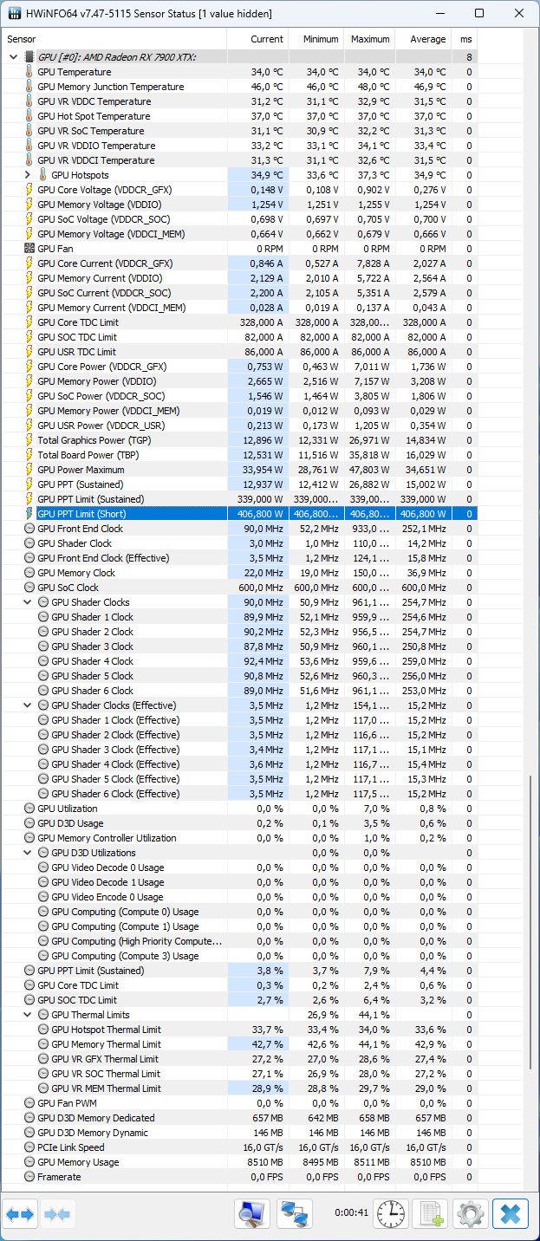The image size is (540, 1241).
Task: Select the GPU Memory Junction Temperature row
Action: coord(238,87)
